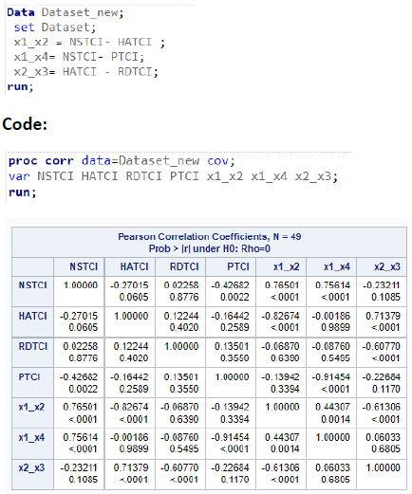Click p-value 0.8776 in the RDTCI row

click(83, 358)
